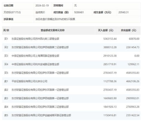Select buy amount 5363153.44
Viewport: 144px width, 123px height.
coord(110,39)
